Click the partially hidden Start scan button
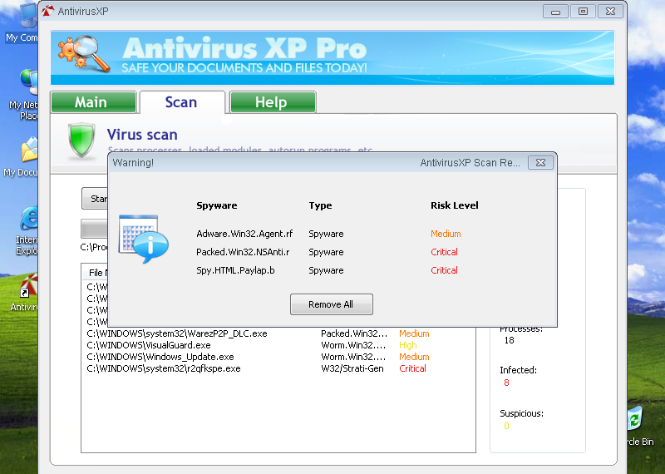The width and height of the screenshot is (665, 474). click(95, 199)
